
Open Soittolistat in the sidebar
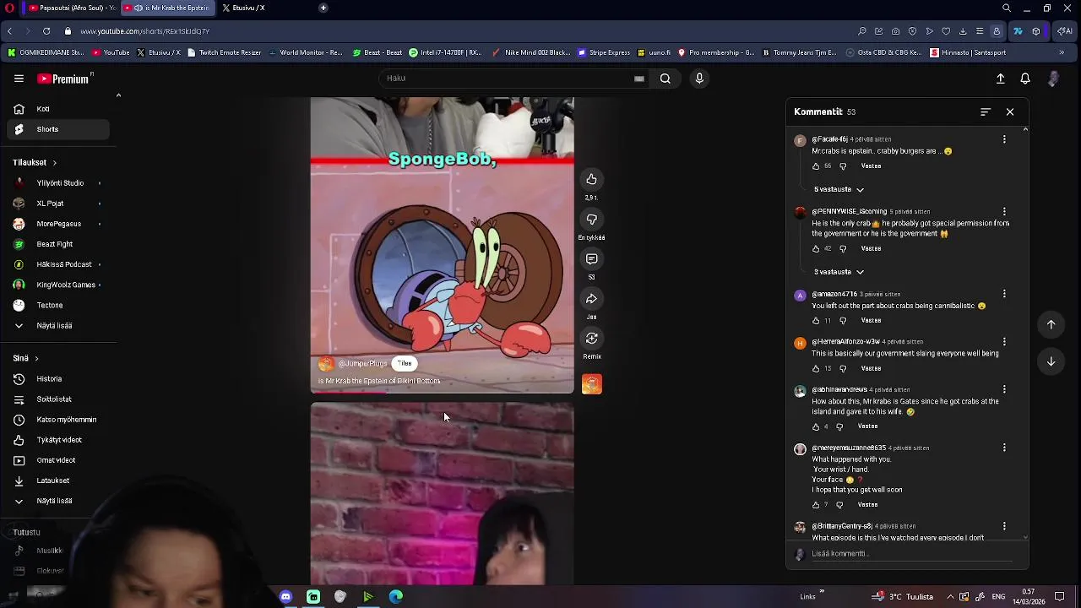click(58, 399)
